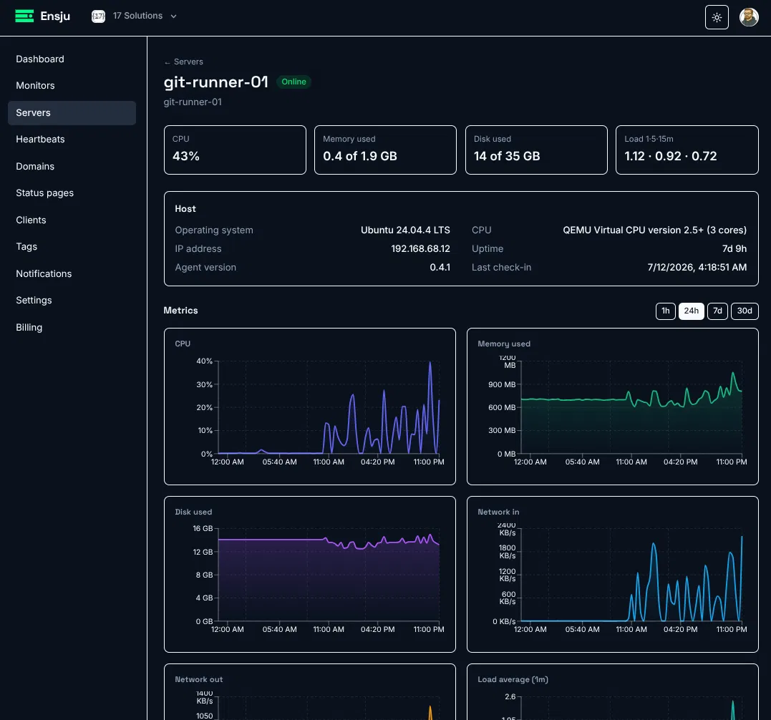Viewport: 771px width, 720px height.
Task: Open Status pages in the sidebar
Action: point(72,193)
